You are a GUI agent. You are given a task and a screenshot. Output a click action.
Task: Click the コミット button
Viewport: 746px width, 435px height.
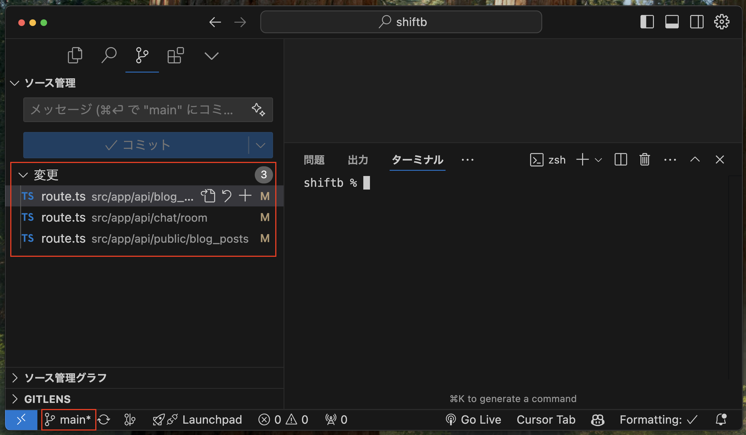(x=136, y=145)
